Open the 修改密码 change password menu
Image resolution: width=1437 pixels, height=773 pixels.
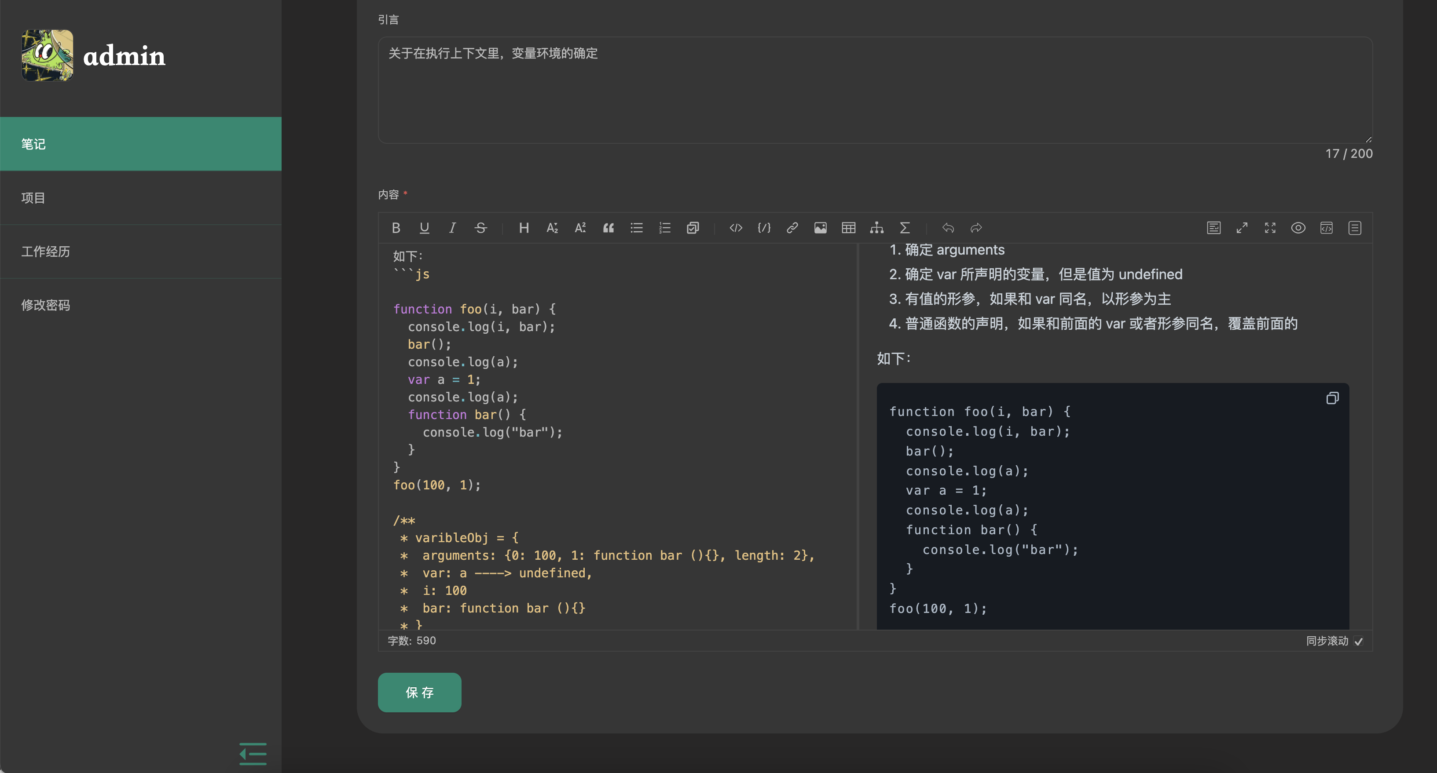(x=141, y=305)
